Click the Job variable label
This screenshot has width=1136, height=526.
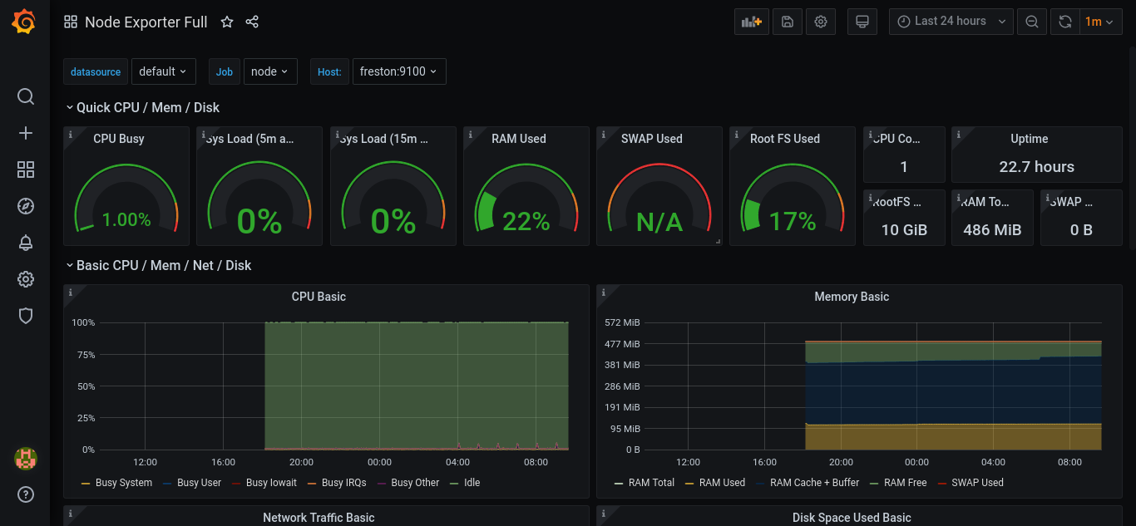(x=225, y=71)
